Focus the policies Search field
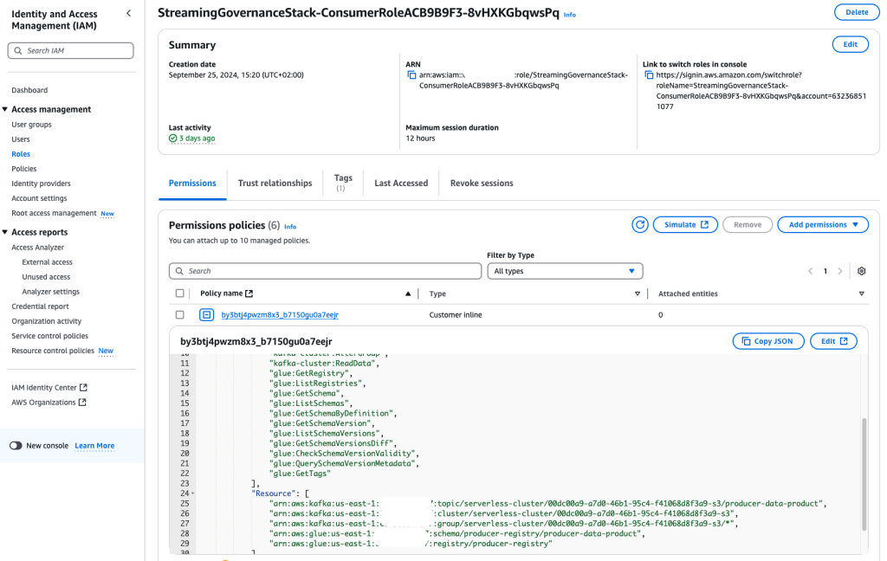This screenshot has height=561, width=887. coord(326,271)
